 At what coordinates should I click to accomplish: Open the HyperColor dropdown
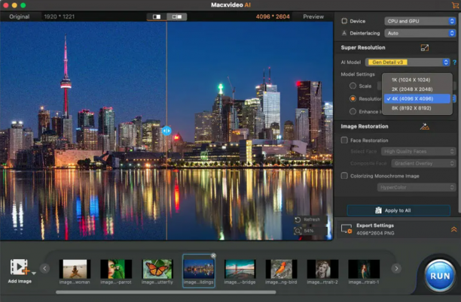417,187
